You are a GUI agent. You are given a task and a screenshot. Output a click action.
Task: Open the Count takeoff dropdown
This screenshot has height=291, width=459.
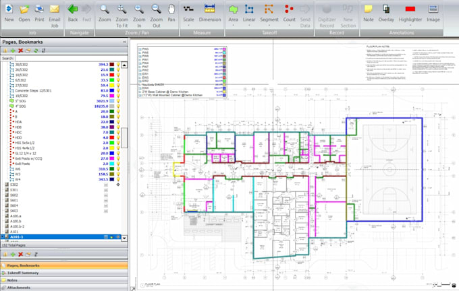click(x=289, y=25)
